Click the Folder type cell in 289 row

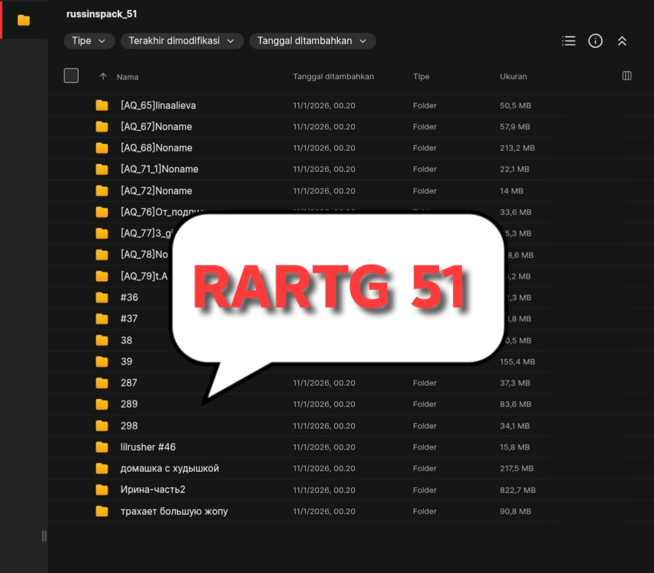pyautogui.click(x=424, y=404)
